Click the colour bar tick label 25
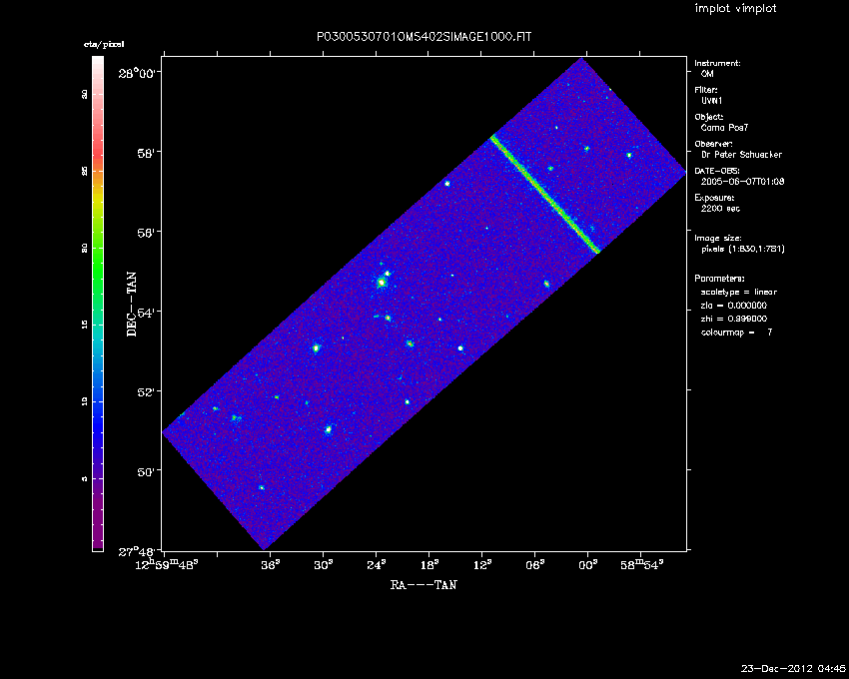849x679 pixels. click(85, 171)
